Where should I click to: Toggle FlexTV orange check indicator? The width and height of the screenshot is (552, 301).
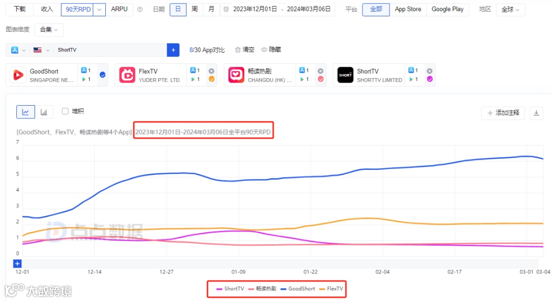pyautogui.click(x=212, y=79)
